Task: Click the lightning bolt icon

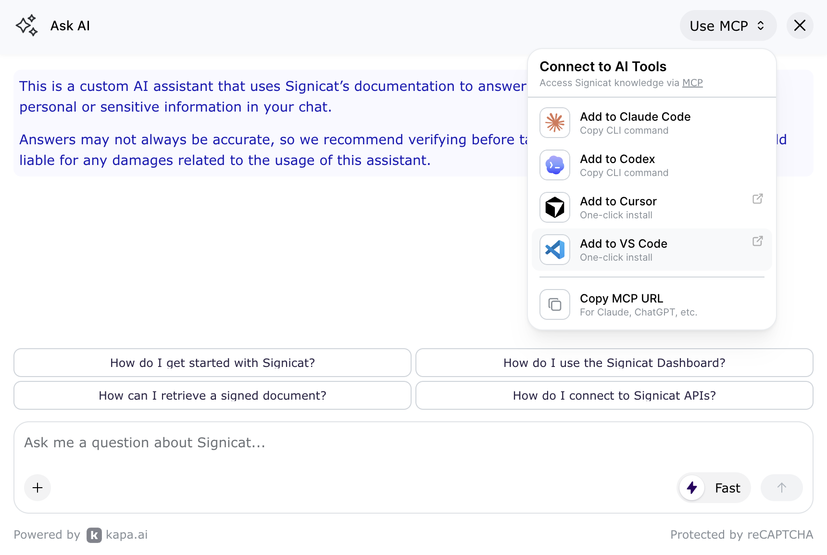Action: tap(692, 488)
